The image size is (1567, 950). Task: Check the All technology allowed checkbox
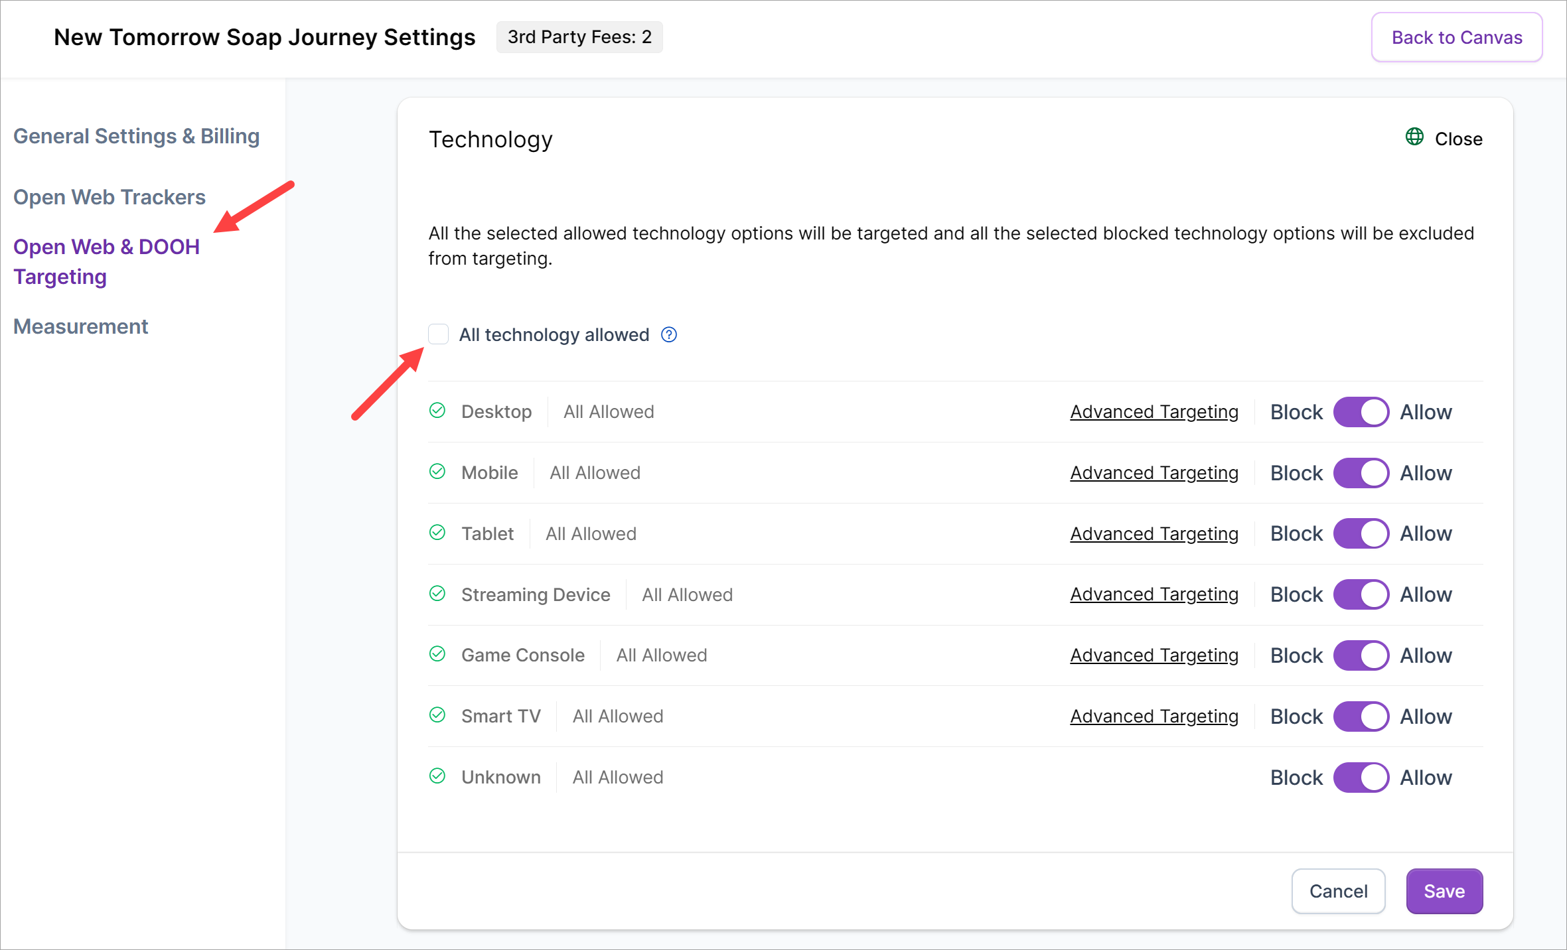[439, 334]
